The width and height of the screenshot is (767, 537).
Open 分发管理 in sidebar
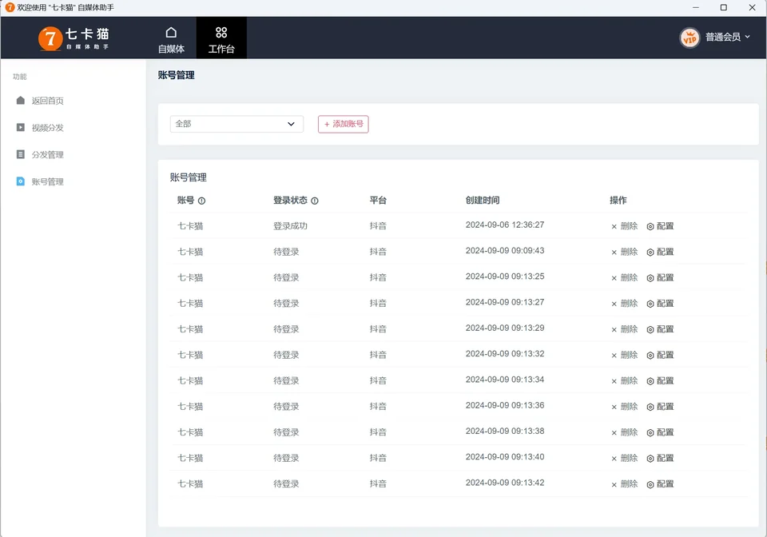[x=40, y=154]
